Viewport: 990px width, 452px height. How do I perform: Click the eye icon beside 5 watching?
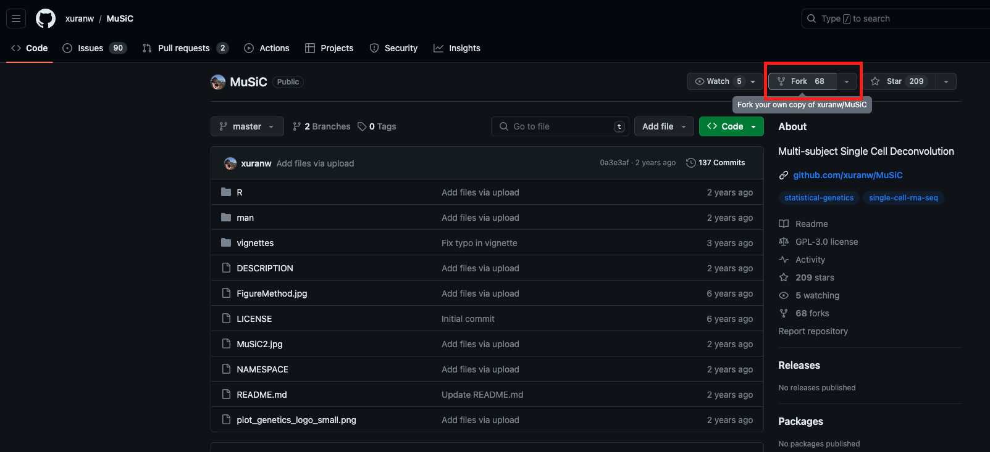(x=784, y=295)
